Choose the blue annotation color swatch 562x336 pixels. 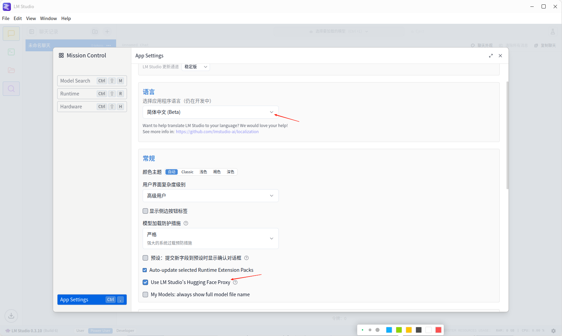[389, 330]
